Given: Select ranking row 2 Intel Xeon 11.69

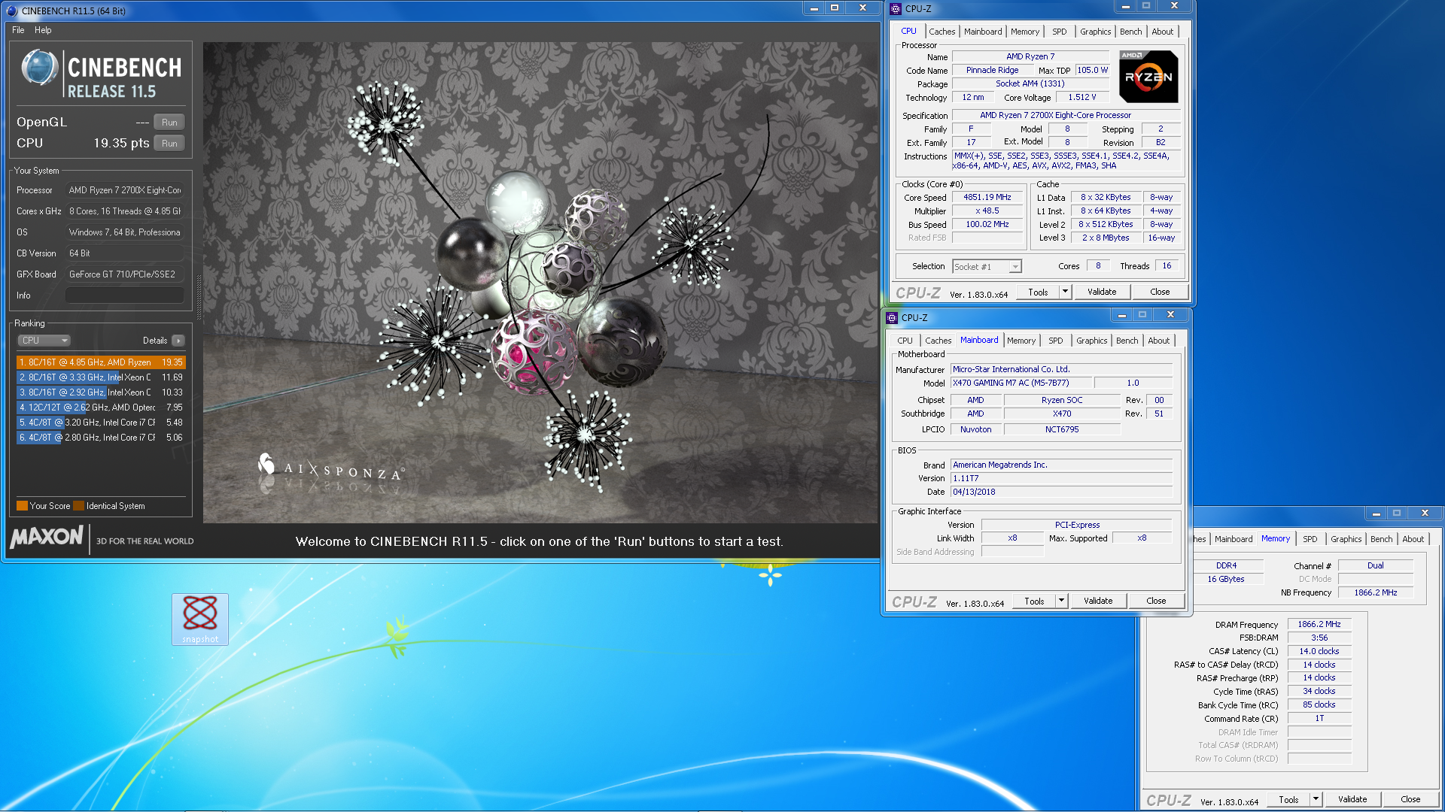Looking at the screenshot, I should click(101, 377).
